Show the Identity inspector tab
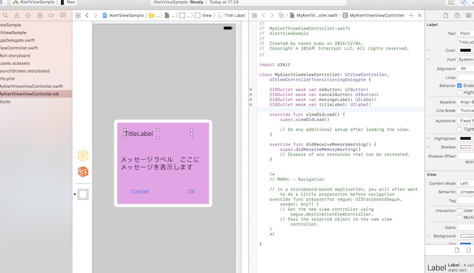This screenshot has height=273, width=474. (x=469, y=15)
